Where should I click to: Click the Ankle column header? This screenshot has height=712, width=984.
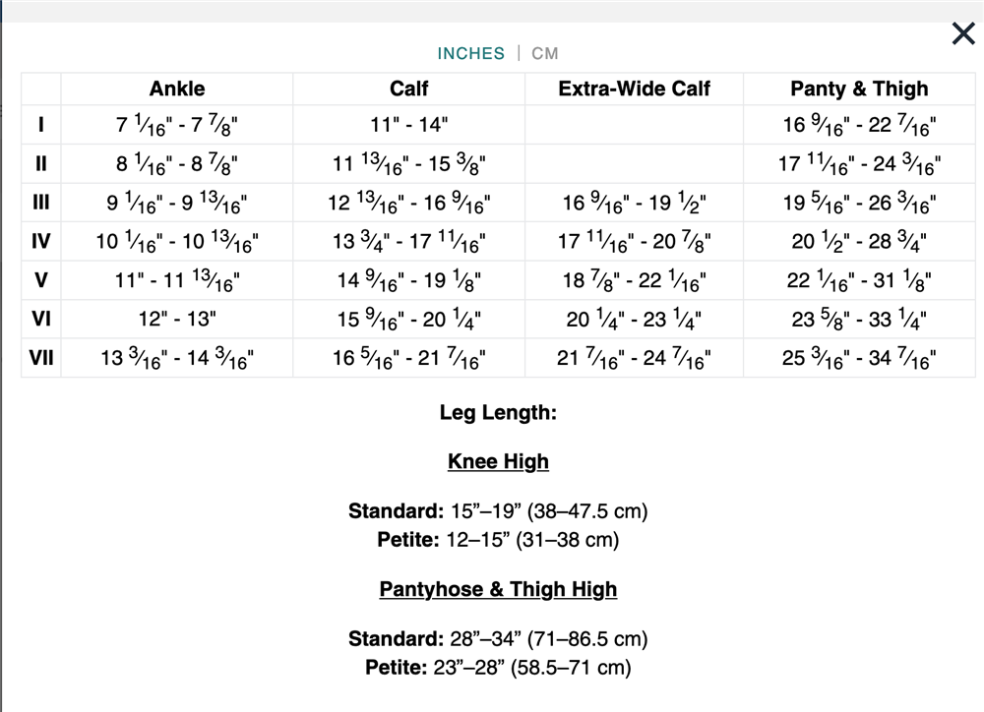pyautogui.click(x=177, y=89)
